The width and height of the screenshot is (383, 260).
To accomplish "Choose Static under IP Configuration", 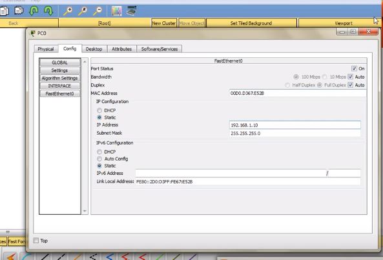I will (99, 117).
